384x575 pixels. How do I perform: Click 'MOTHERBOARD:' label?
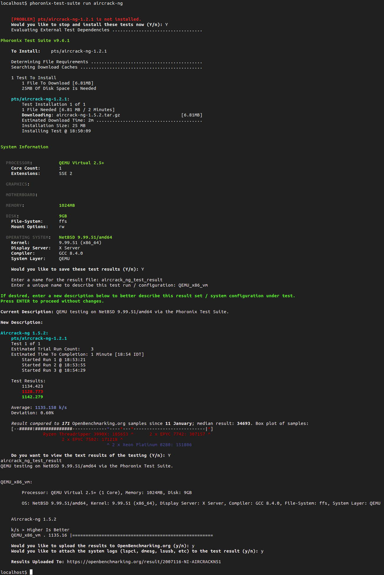(x=22, y=195)
